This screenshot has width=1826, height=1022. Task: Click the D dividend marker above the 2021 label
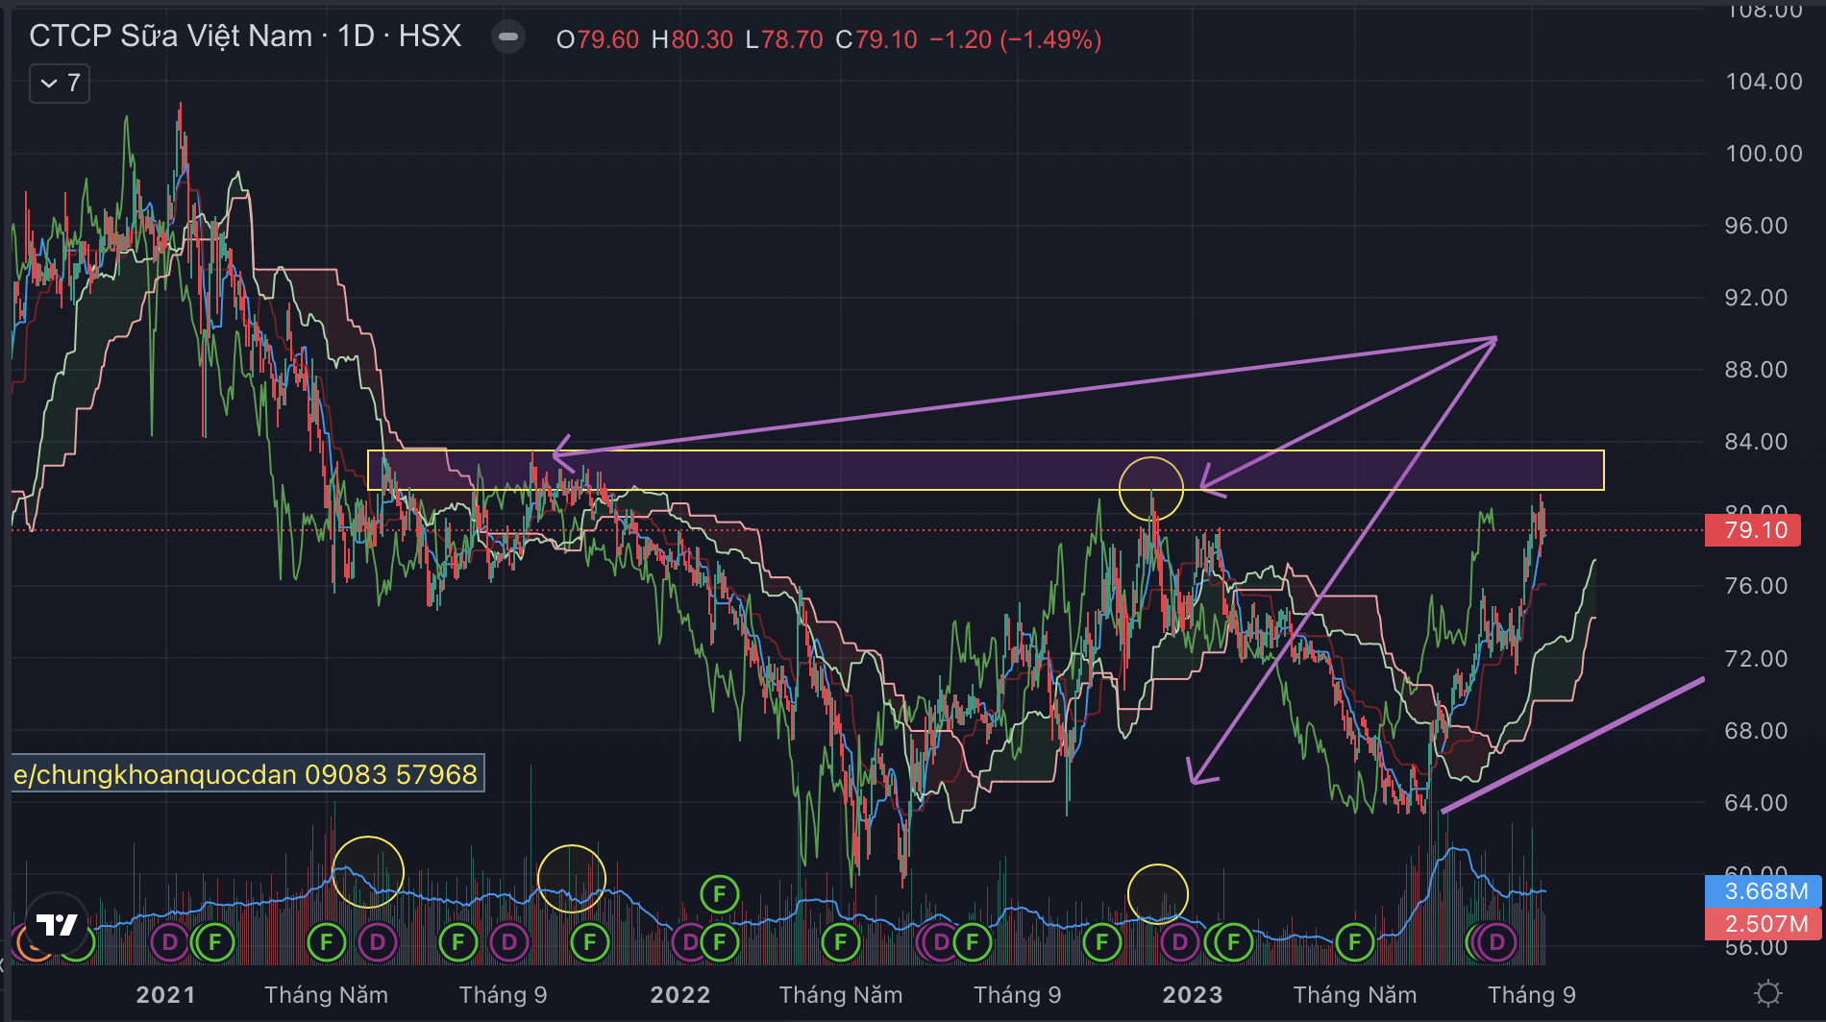coord(170,942)
